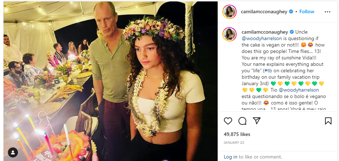Open camilamcconaughey username in header

point(264,12)
